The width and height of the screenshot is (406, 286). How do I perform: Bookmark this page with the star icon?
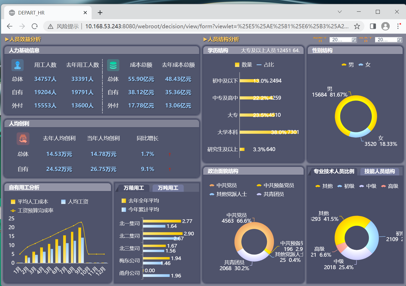click(357, 26)
